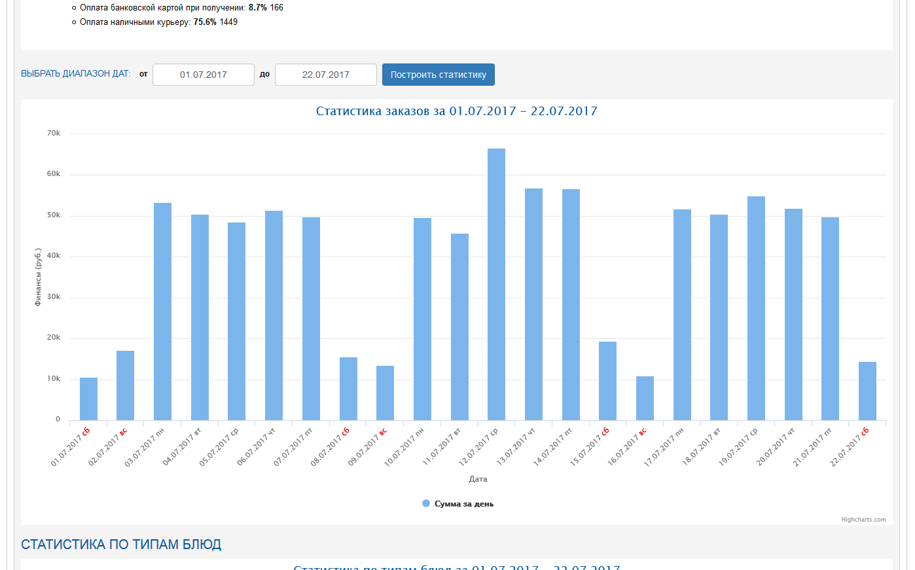915x570 pixels.
Task: Click the x-axis label 14.07.2017 пт
Action: (552, 447)
